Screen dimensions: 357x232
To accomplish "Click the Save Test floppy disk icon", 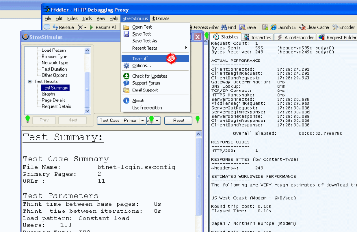I will coord(126,34).
